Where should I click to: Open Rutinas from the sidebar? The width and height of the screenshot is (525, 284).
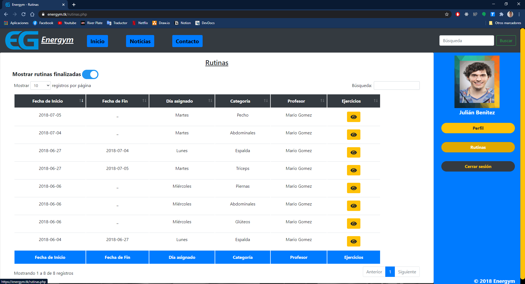pos(478,147)
